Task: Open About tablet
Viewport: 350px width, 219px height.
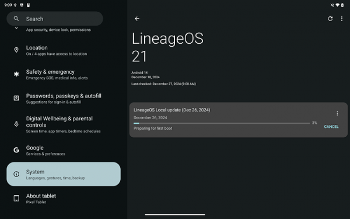Action: point(64,199)
